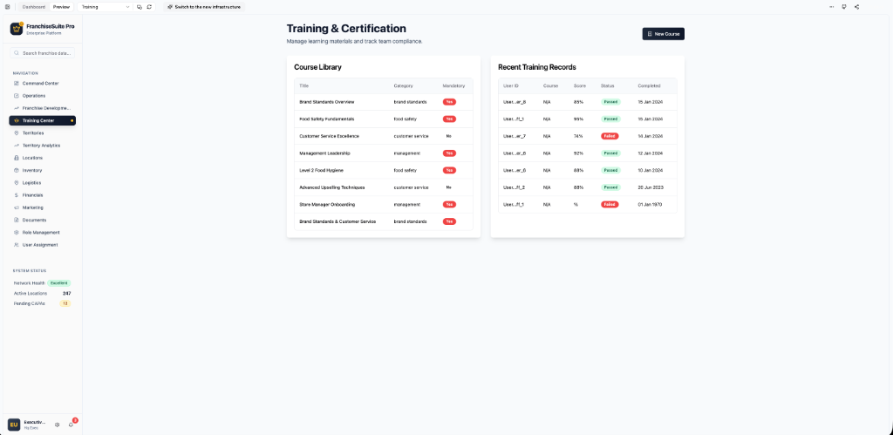Switch to the Dashboard tab
The height and width of the screenshot is (435, 893).
34,7
